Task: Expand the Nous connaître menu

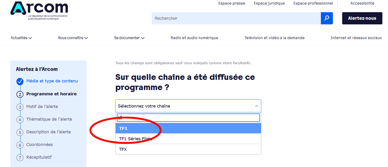Action: coord(73,38)
